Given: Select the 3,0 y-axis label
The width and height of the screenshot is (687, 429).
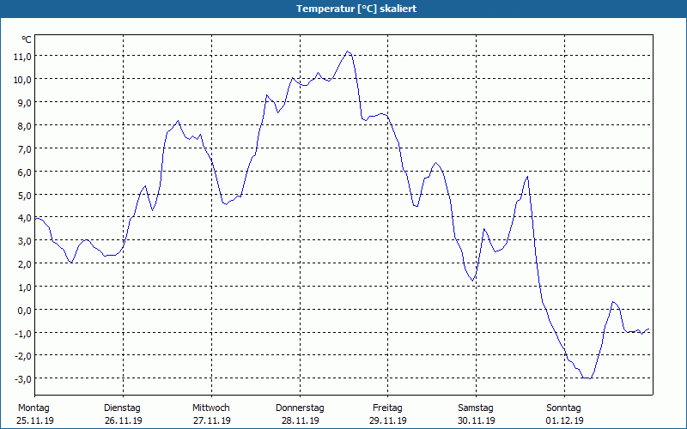Looking at the screenshot, I should (x=25, y=241).
